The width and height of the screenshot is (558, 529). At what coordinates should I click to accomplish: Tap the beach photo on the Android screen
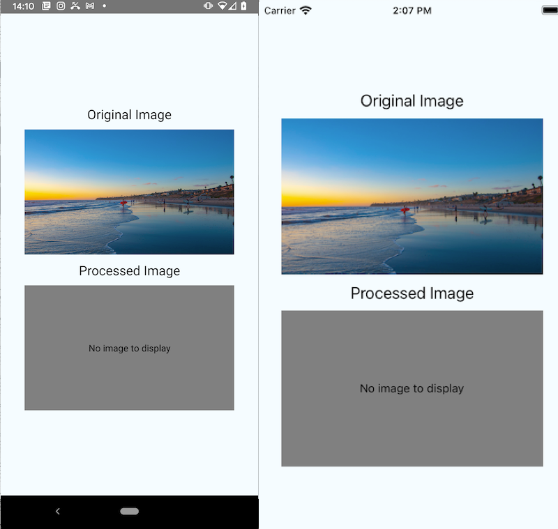129,192
